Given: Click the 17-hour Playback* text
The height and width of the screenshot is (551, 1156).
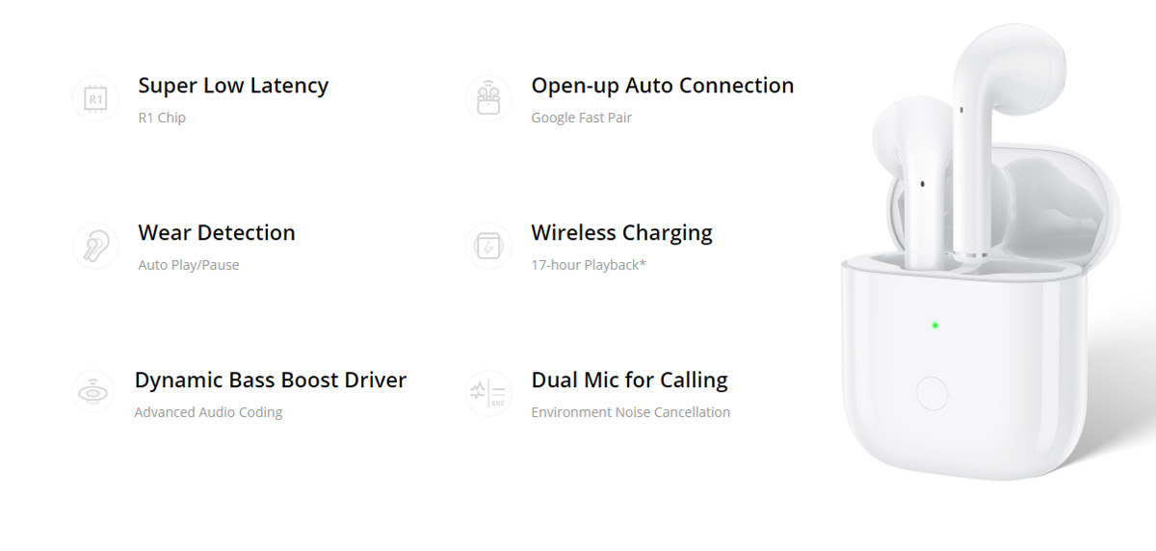Looking at the screenshot, I should (x=589, y=265).
